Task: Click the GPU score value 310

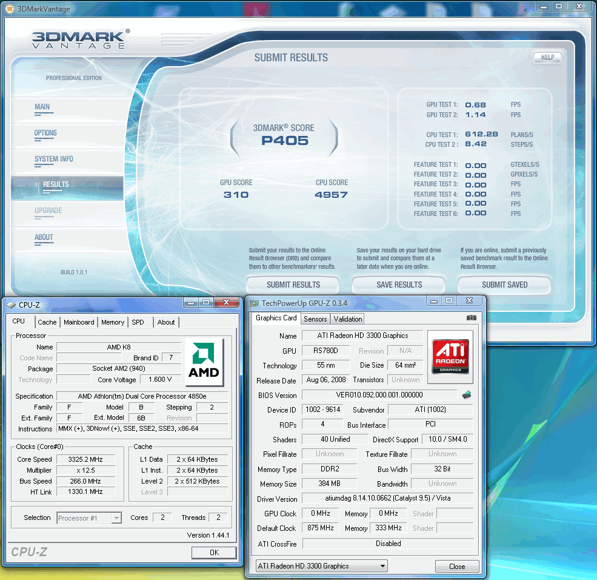Action: [236, 195]
